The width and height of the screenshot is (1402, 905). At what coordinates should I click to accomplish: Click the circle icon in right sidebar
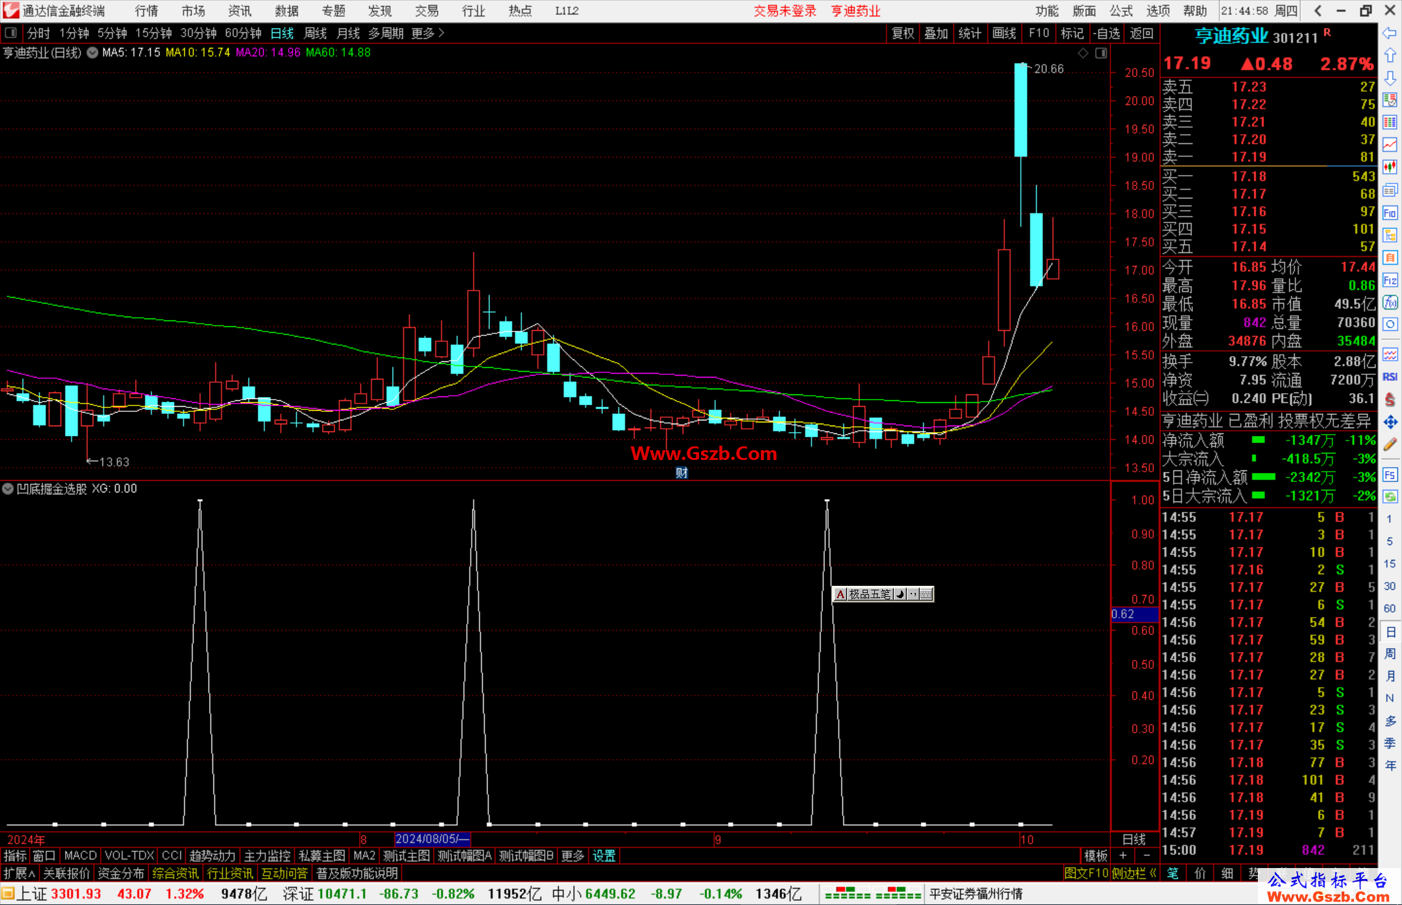[1390, 324]
